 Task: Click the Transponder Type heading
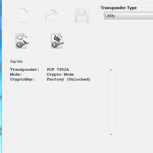pyautogui.click(x=119, y=8)
